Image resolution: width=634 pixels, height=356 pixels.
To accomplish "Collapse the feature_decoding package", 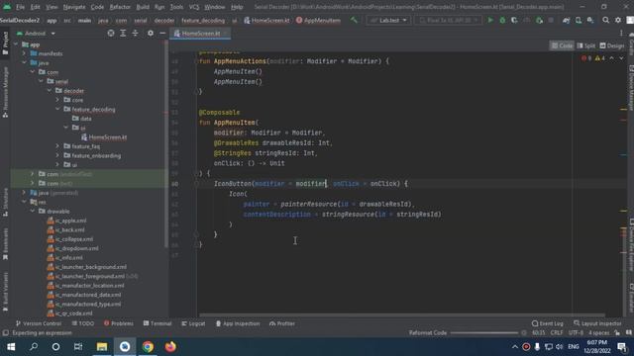I will 57,109.
